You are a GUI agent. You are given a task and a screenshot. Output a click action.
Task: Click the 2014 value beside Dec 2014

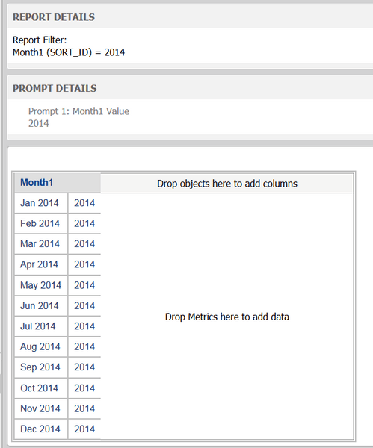tap(84, 429)
